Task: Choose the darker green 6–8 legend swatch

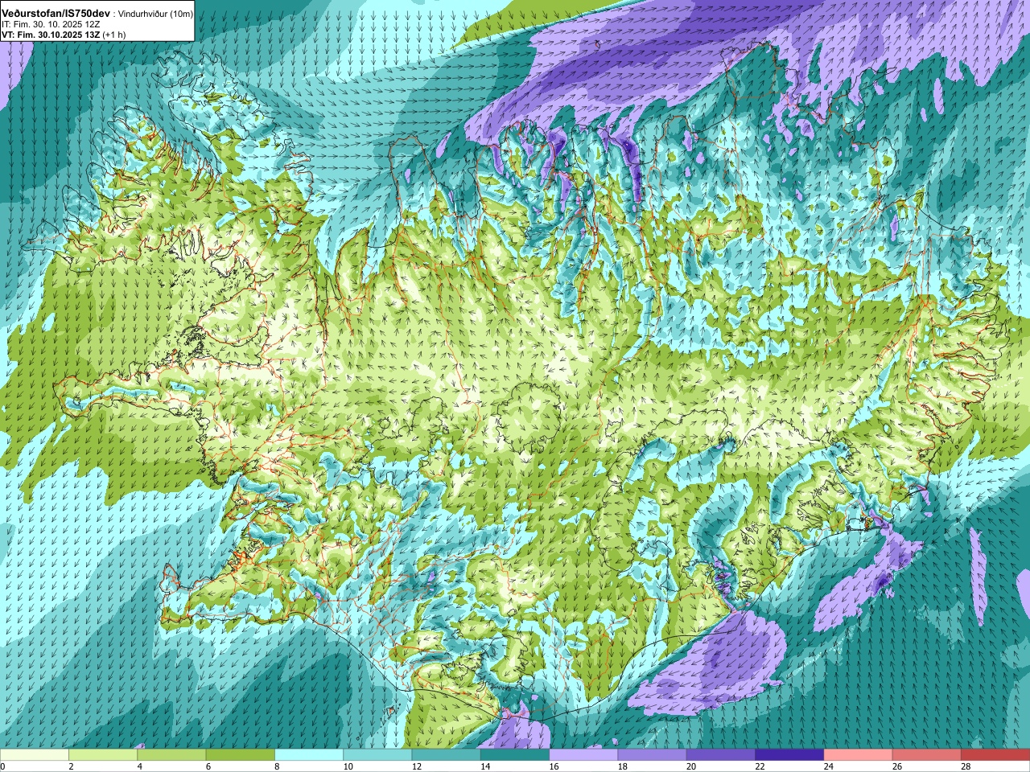Action: coord(241,755)
